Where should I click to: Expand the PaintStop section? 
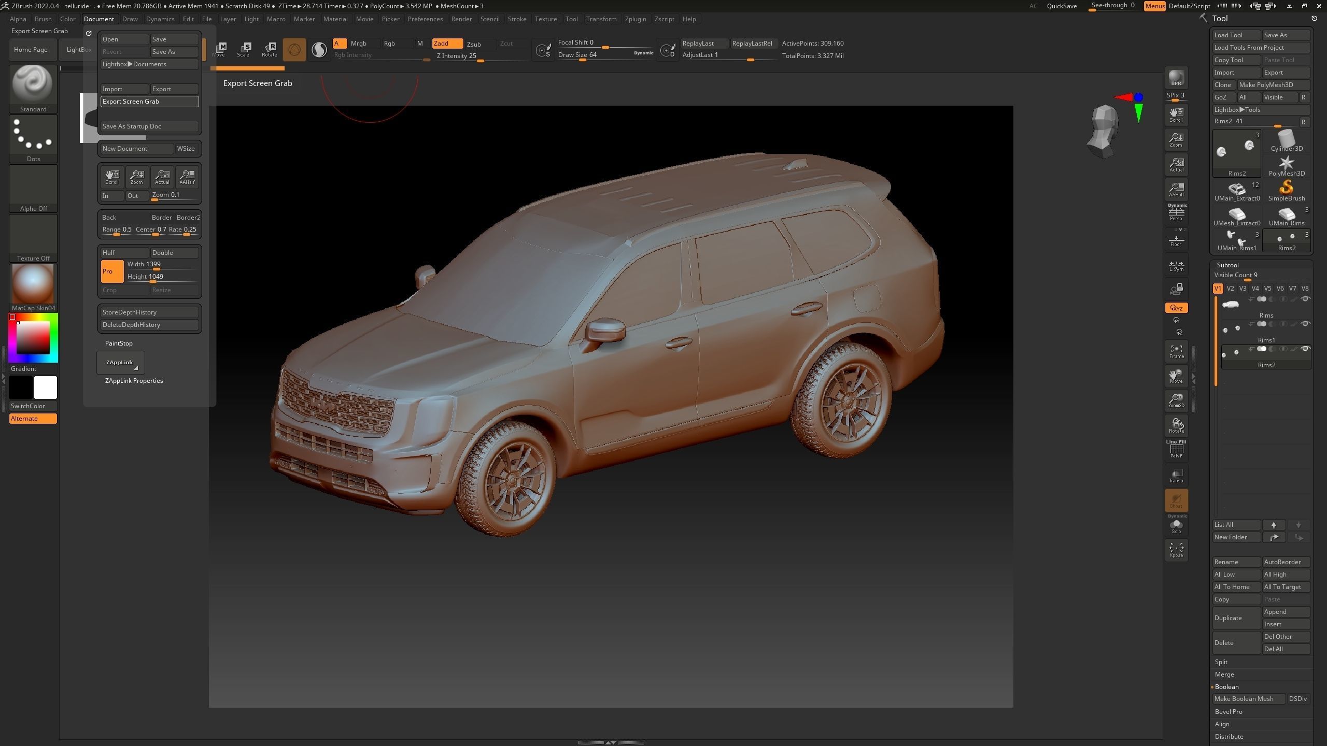point(119,343)
